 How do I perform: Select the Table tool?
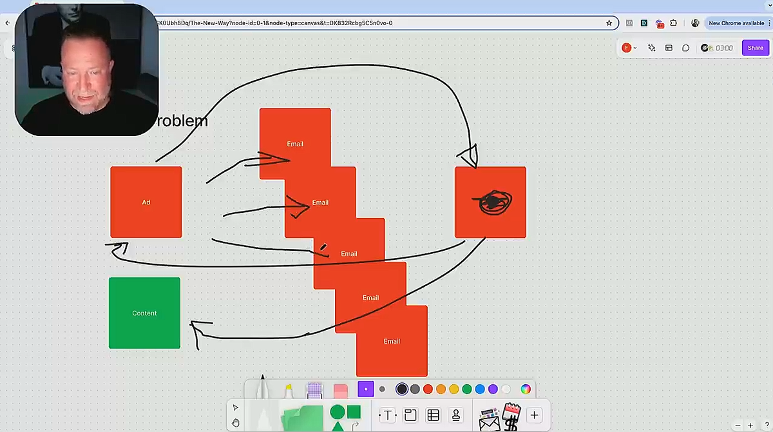[x=434, y=415]
